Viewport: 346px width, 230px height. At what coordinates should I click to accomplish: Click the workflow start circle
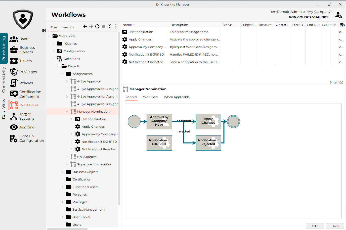134,121
